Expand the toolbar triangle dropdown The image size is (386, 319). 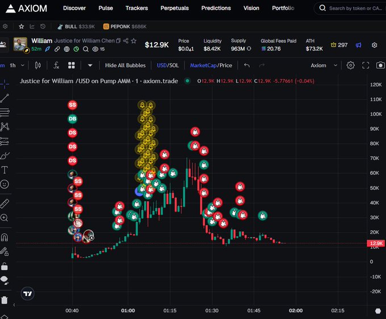(x=90, y=65)
